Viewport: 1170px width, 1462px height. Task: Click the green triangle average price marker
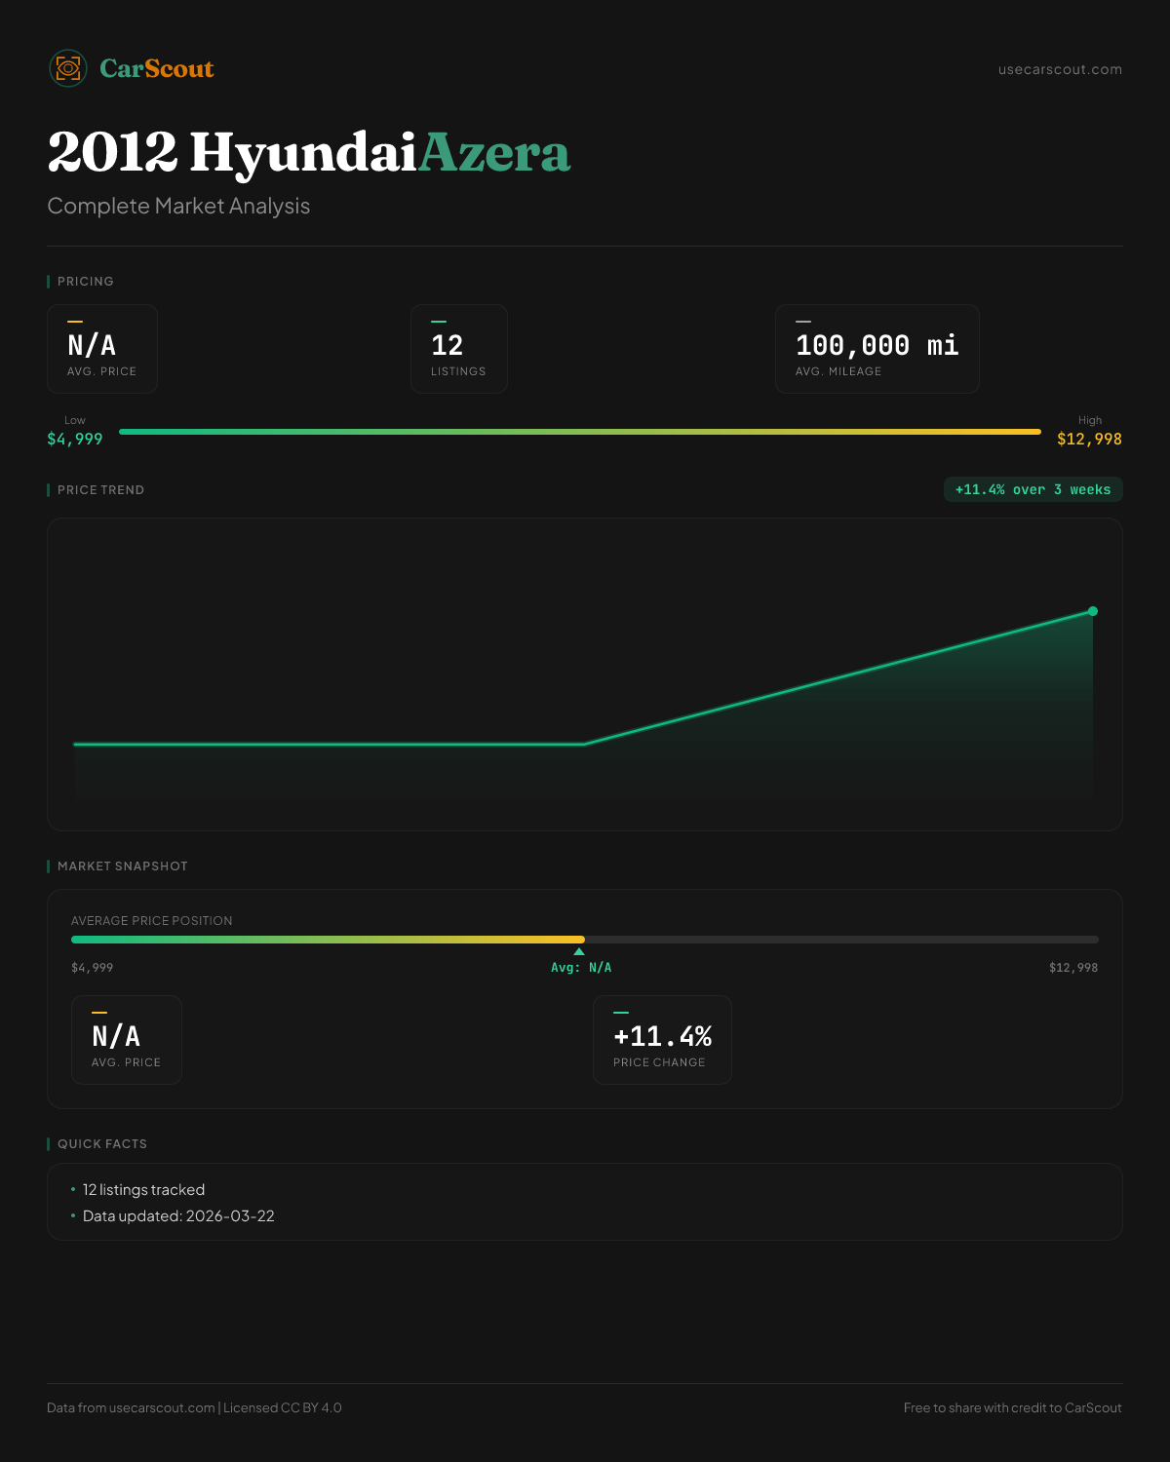coord(579,951)
